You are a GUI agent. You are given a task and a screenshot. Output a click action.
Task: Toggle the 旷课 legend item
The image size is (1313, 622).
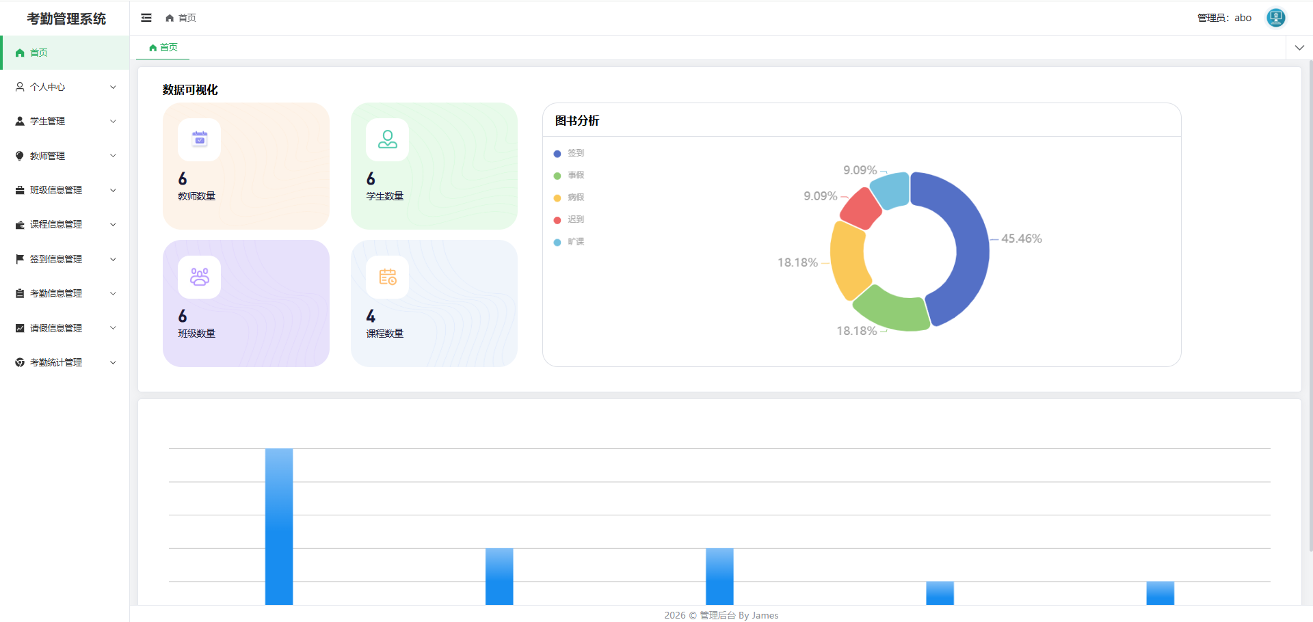pos(569,241)
